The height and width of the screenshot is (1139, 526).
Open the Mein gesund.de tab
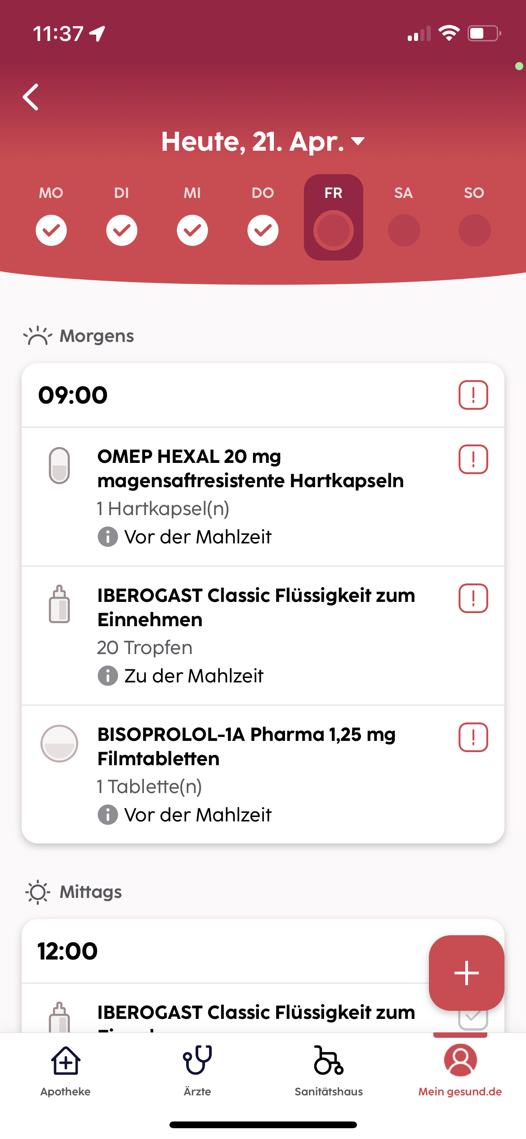460,1071
